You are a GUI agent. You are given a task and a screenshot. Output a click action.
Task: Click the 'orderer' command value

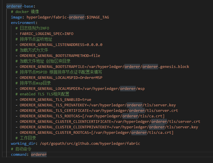(x=39, y=154)
